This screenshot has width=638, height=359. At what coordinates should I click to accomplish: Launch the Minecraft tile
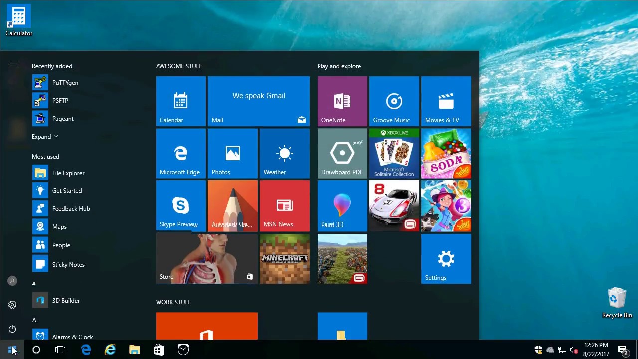coord(284,259)
